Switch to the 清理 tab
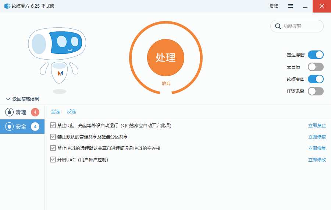 point(22,112)
